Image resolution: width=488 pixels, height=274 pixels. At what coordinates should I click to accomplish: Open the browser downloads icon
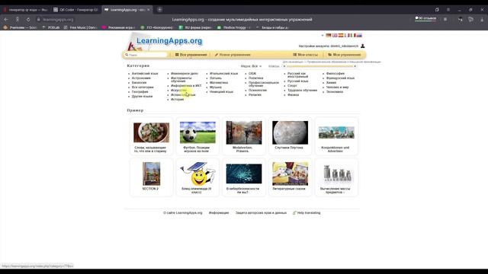click(482, 19)
